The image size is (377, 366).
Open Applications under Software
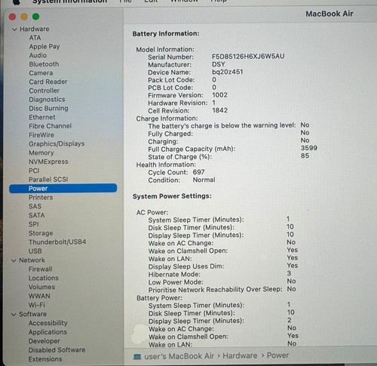coord(48,332)
